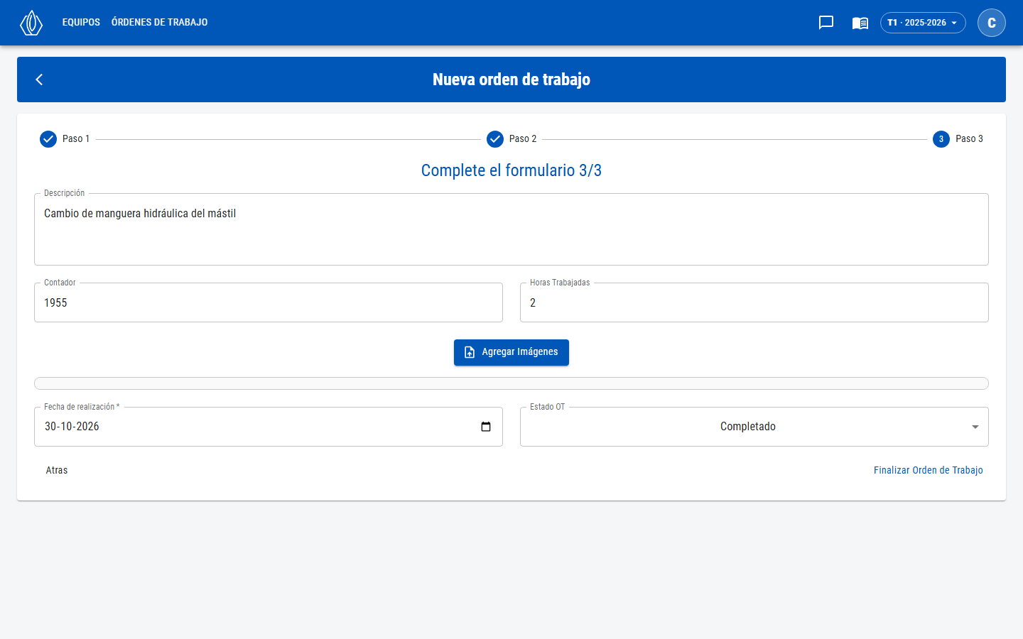Viewport: 1023px width, 639px height.
Task: Expand the T1 · 2025-2026 season dropdown
Action: tap(923, 23)
